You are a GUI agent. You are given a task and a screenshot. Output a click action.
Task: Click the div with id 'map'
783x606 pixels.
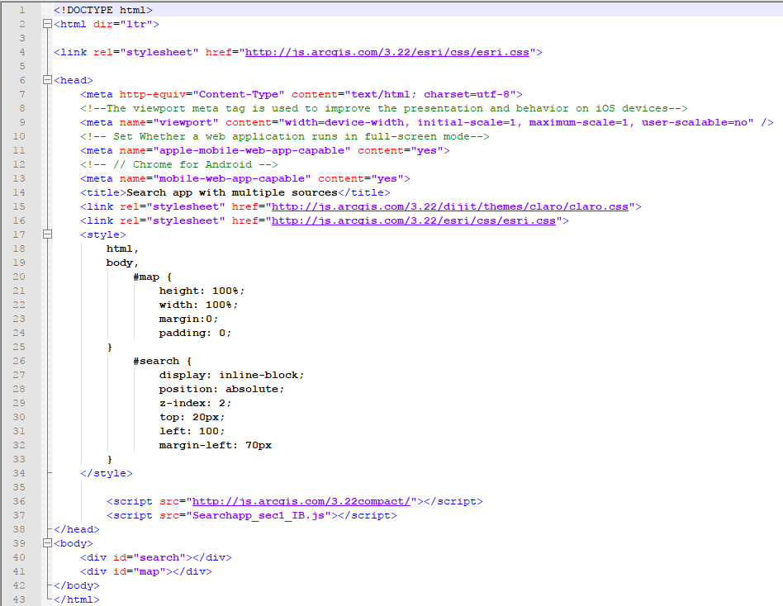[146, 571]
